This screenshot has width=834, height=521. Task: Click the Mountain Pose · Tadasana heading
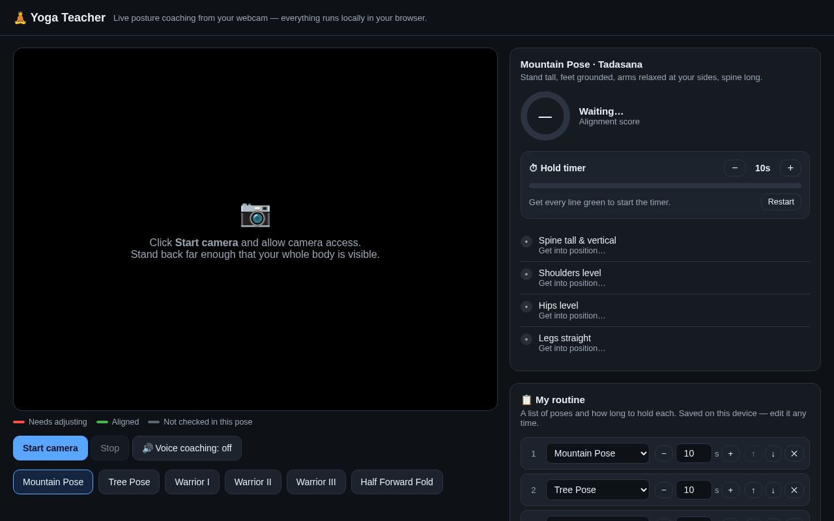(581, 64)
